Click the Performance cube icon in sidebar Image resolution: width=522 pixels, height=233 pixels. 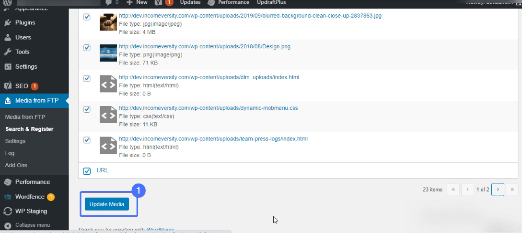(x=8, y=182)
